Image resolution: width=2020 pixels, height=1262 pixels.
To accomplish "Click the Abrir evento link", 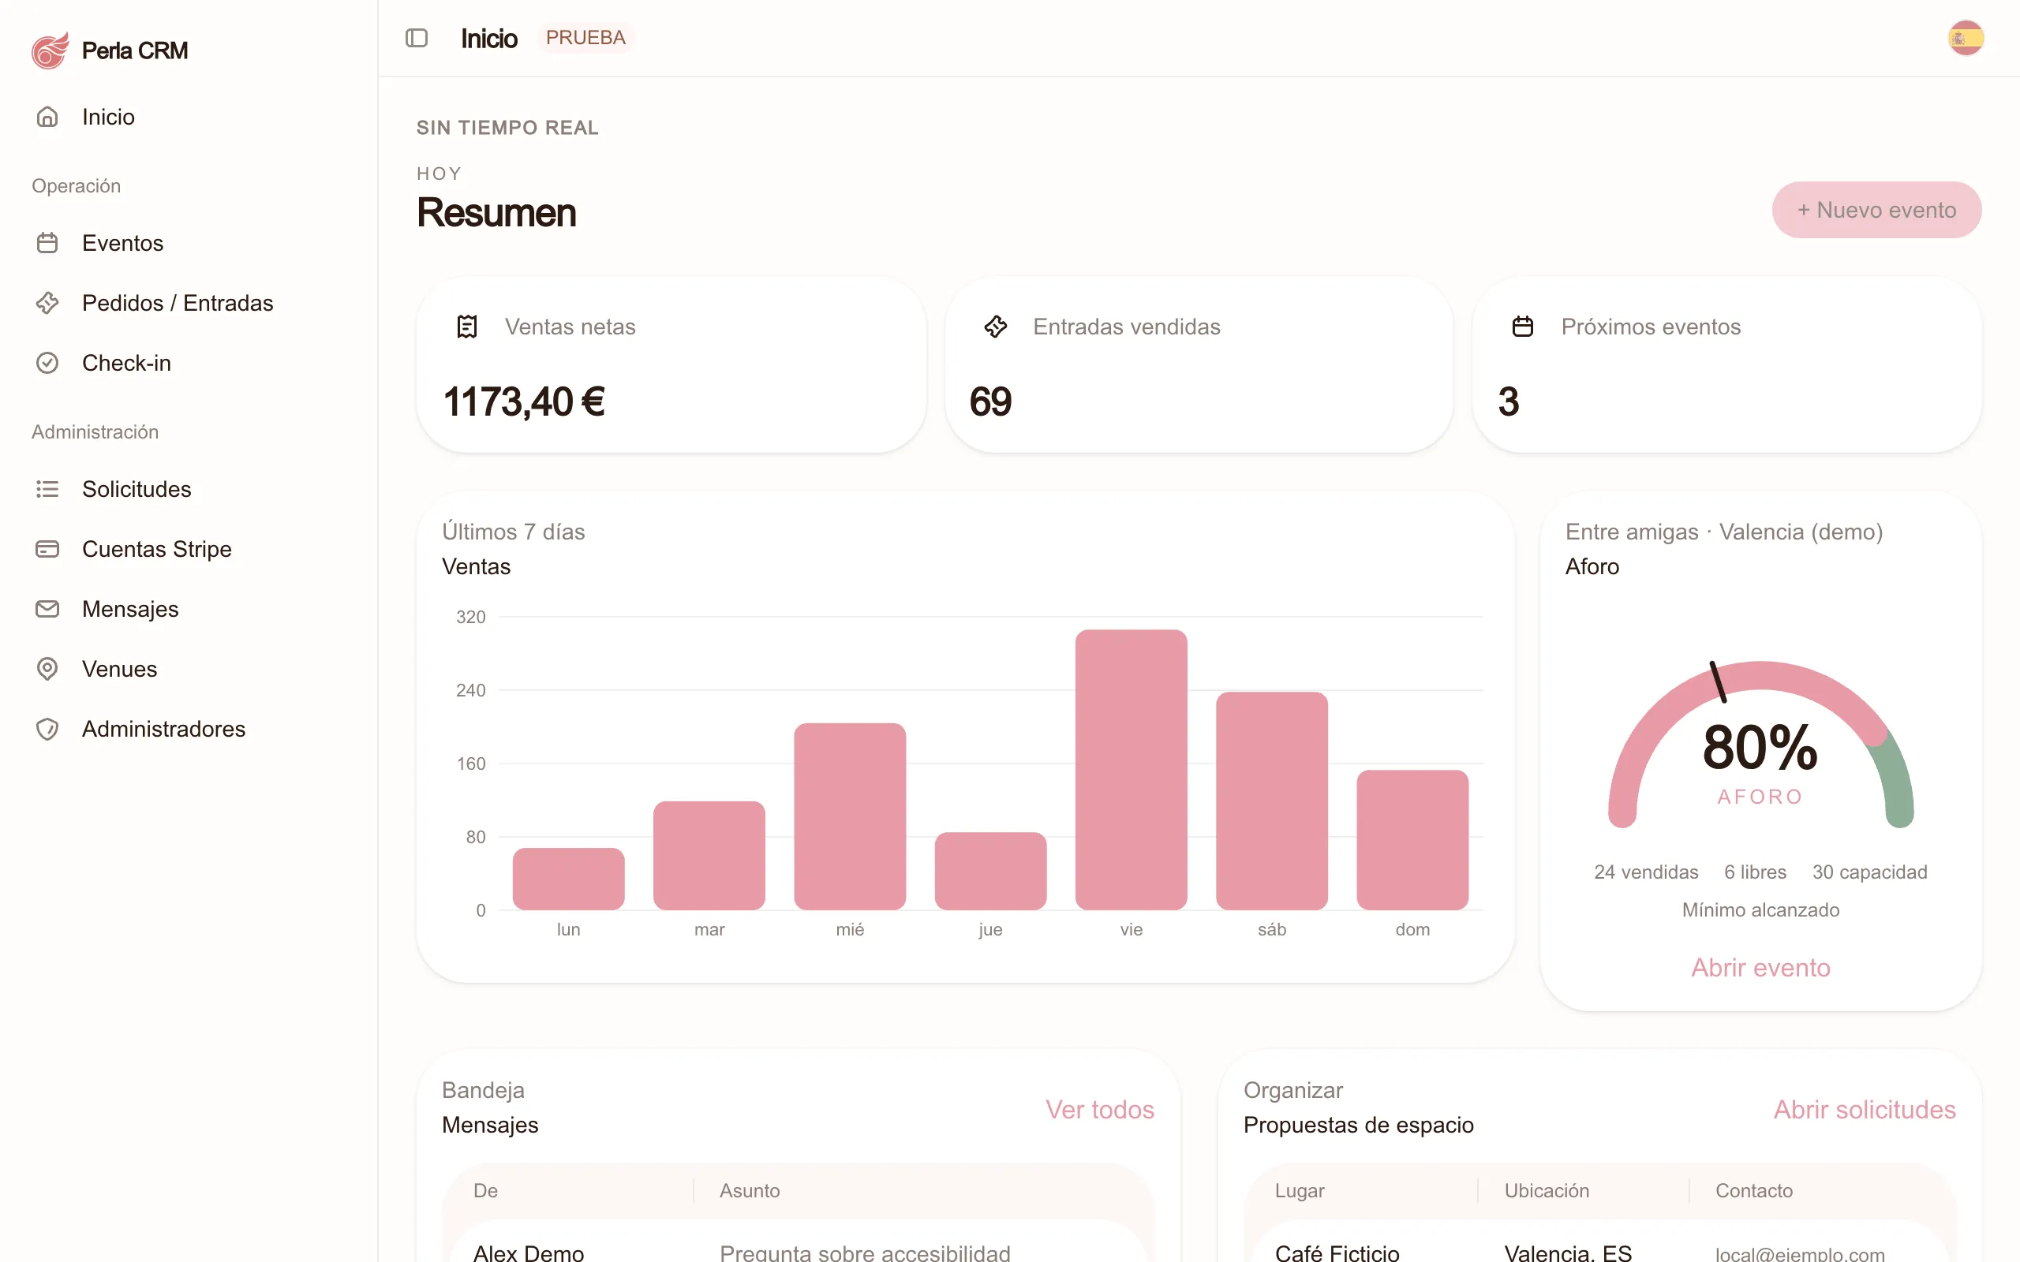I will [x=1760, y=967].
